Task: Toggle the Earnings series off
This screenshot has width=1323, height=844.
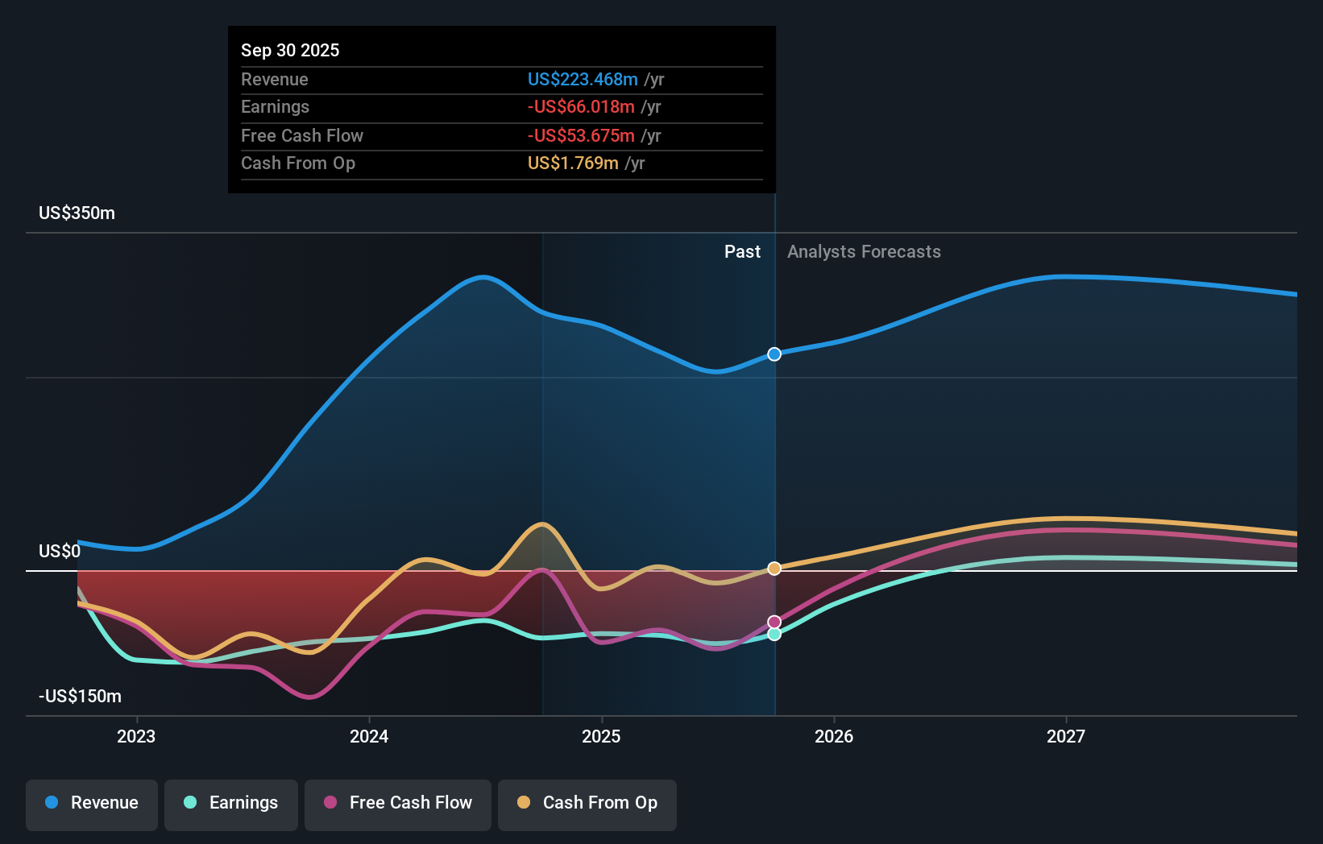Action: coord(231,803)
